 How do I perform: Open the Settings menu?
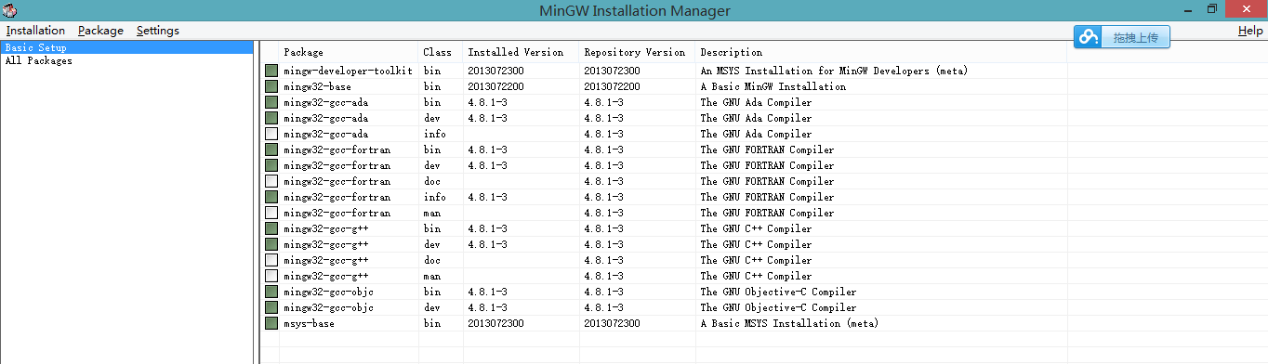(x=157, y=31)
